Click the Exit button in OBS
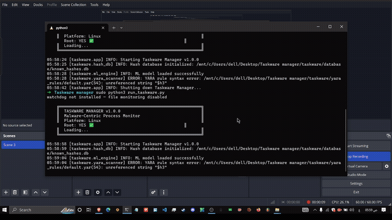 click(x=356, y=192)
